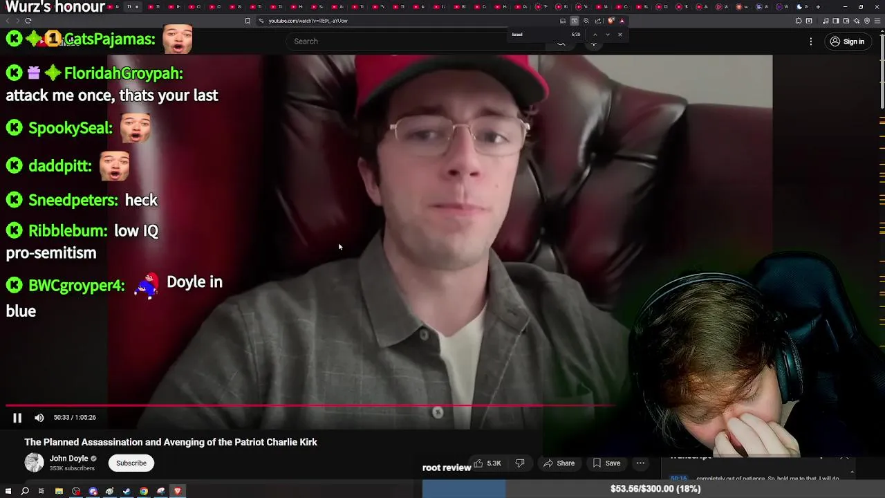
Task: Open the Brave VPN shield icon
Action: (867, 21)
